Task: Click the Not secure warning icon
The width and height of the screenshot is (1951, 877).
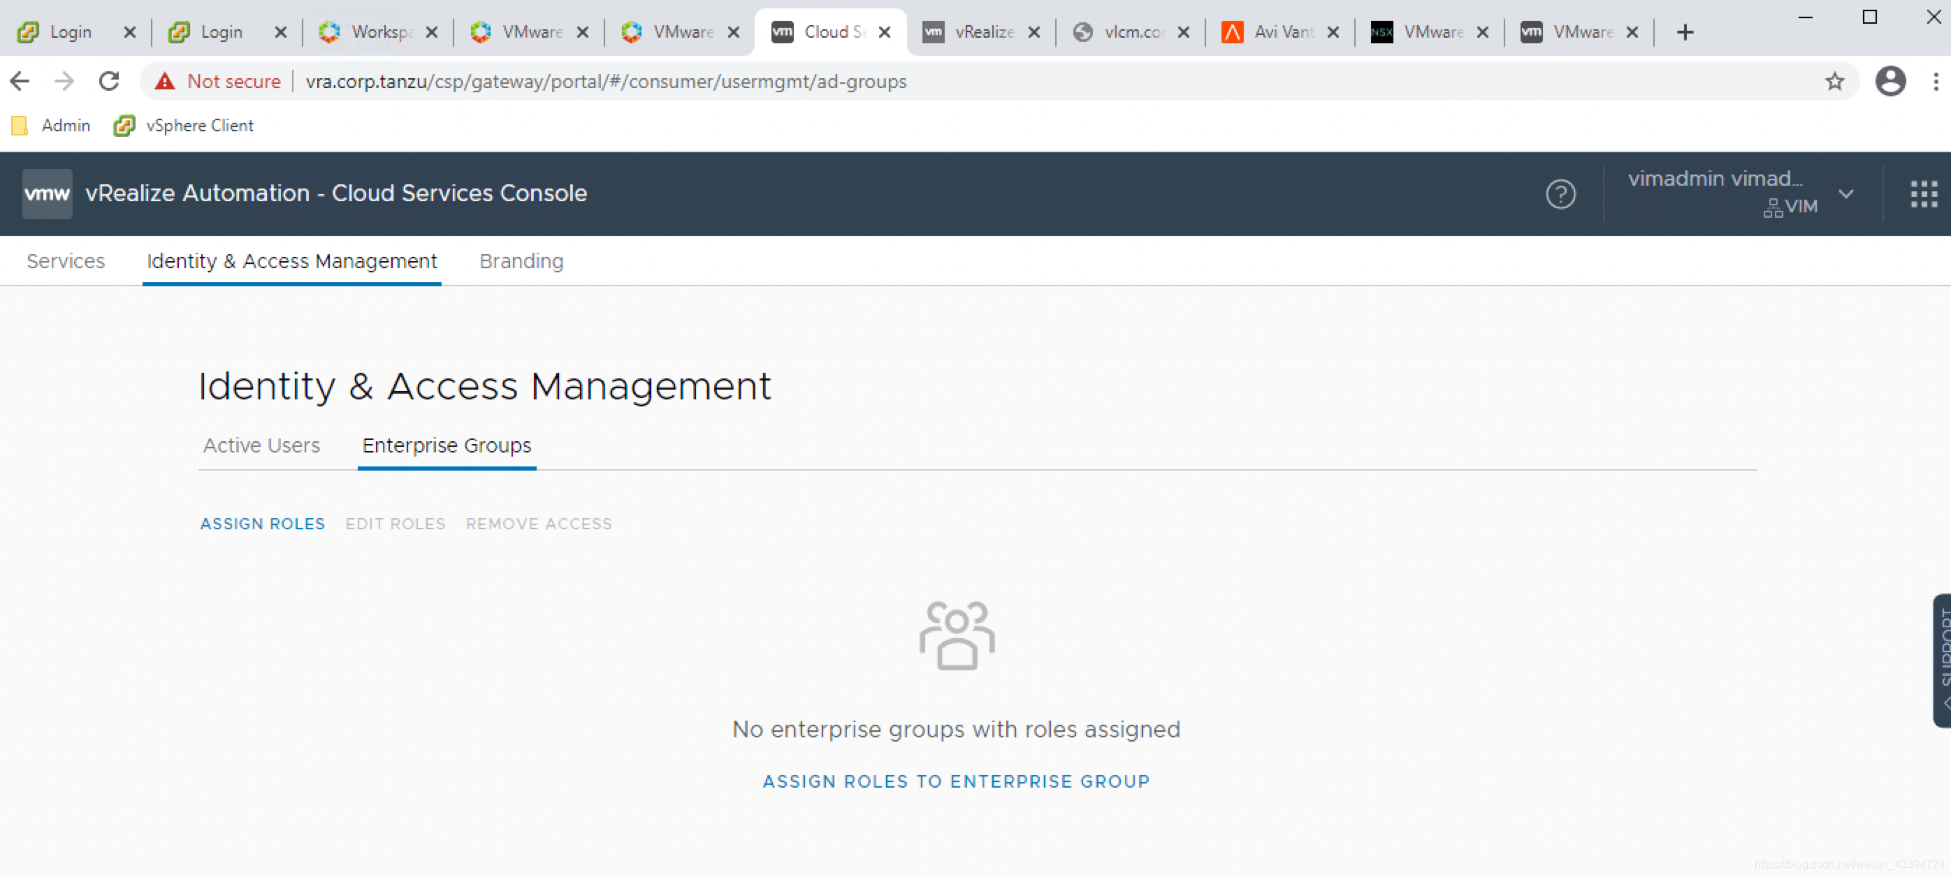Action: coord(164,81)
